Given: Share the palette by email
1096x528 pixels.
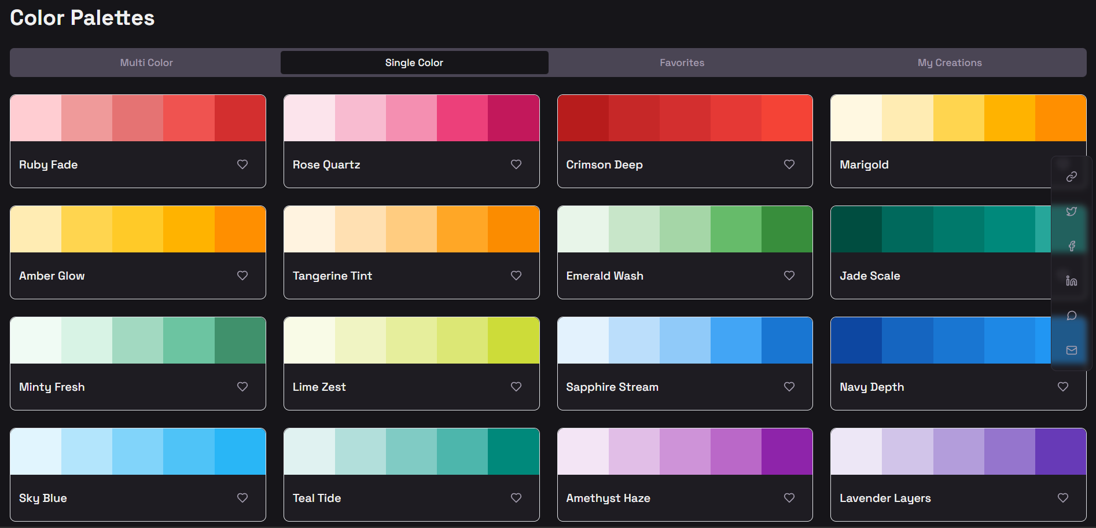Looking at the screenshot, I should (x=1071, y=350).
